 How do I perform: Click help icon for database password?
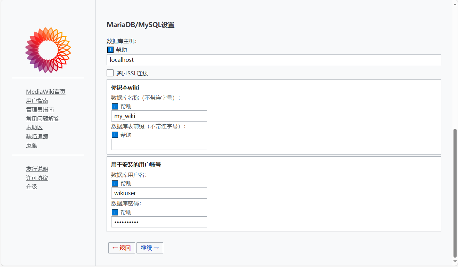coord(115,212)
